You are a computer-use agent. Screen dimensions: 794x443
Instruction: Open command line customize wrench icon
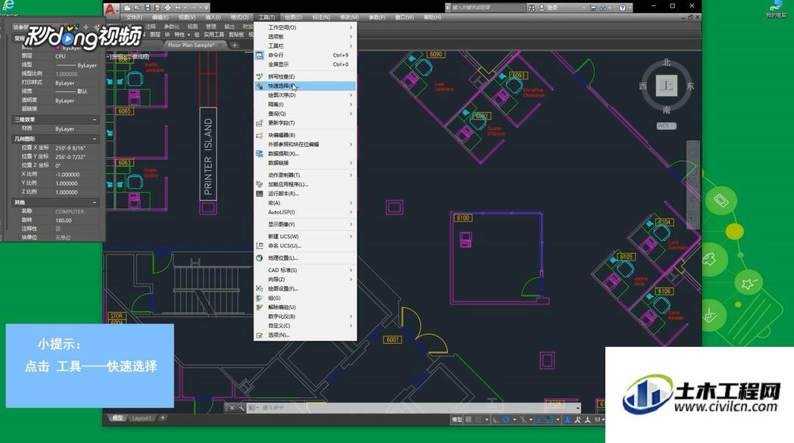(x=241, y=407)
